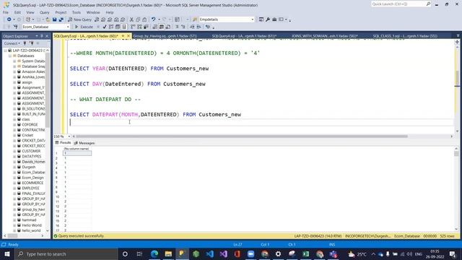The height and width of the screenshot is (260, 462).
Task: Open the Window menu
Action: [93, 12]
